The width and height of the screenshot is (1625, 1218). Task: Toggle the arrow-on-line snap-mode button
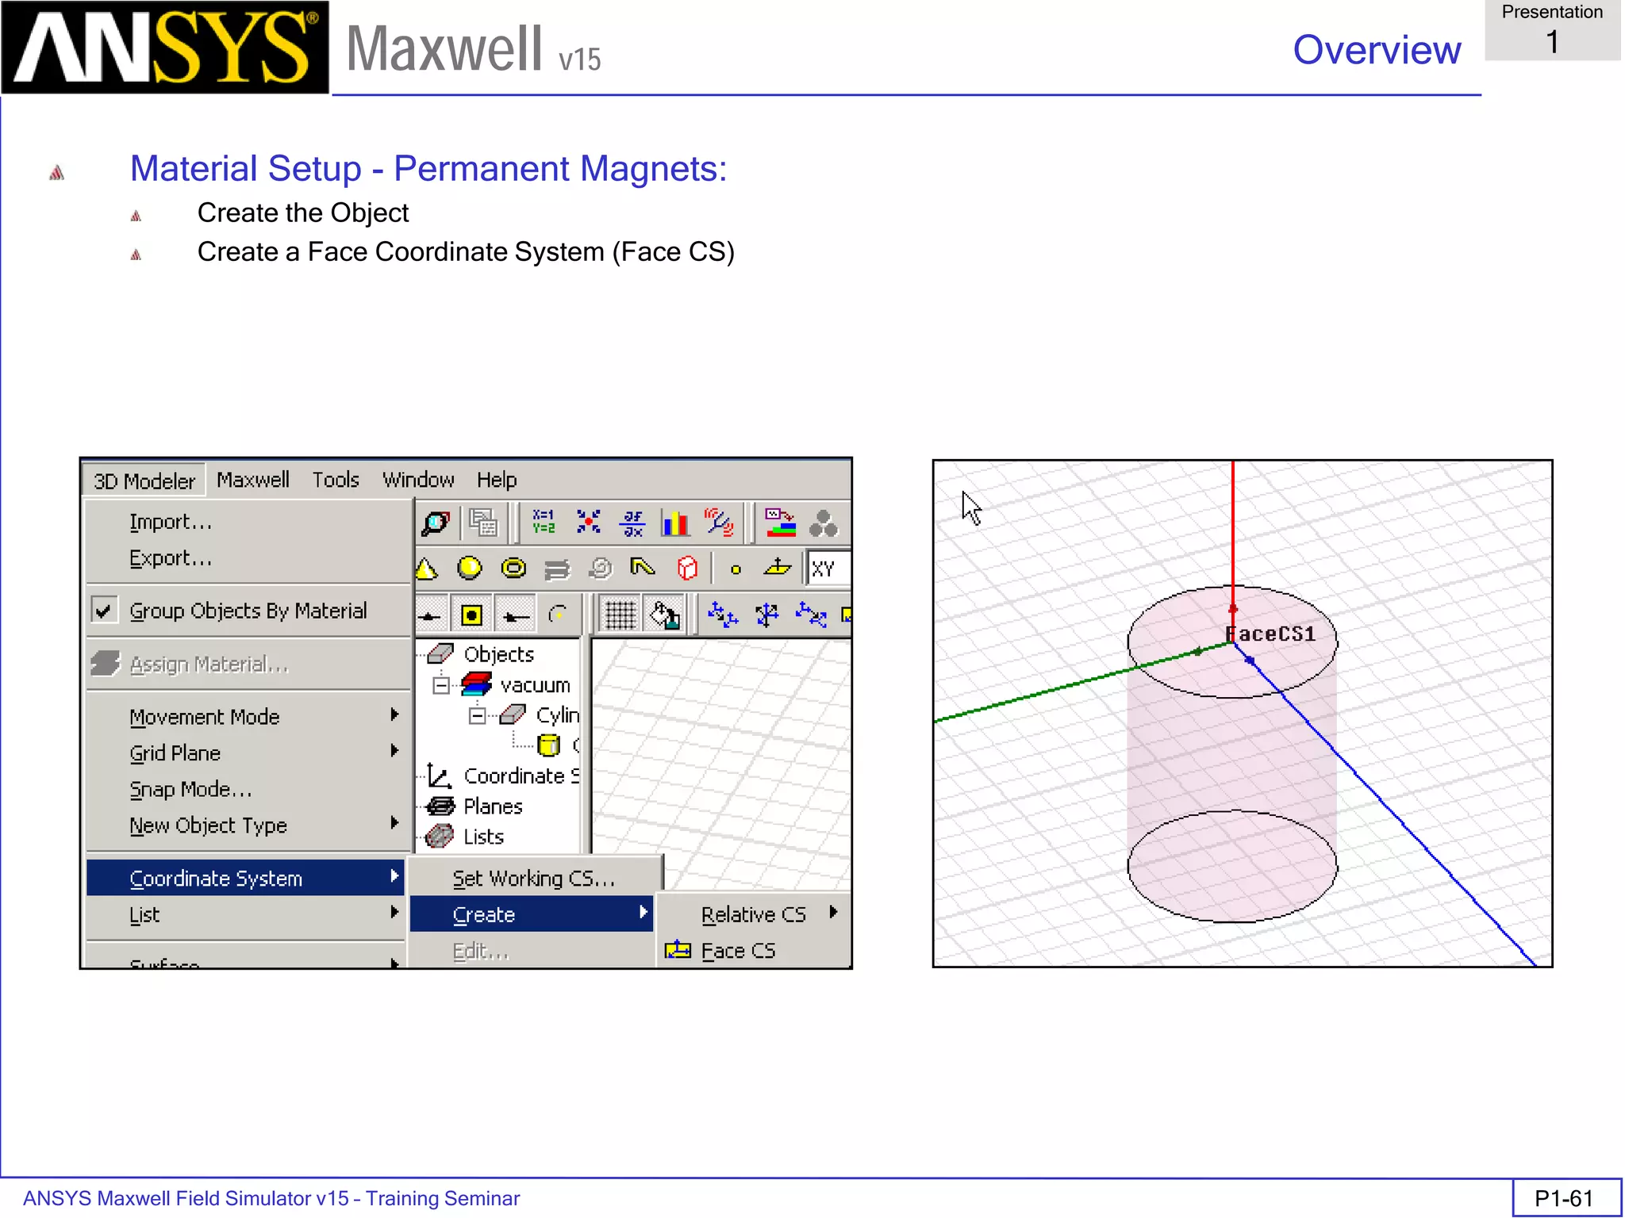[516, 615]
